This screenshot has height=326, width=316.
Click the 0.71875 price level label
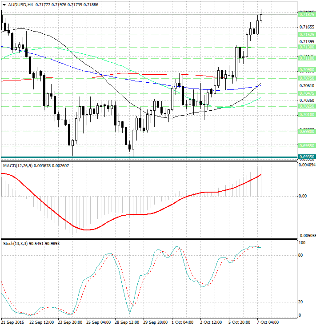point(307,15)
